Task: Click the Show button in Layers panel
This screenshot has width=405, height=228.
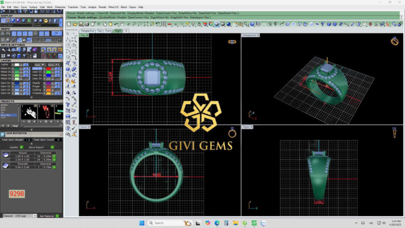Action: click(54, 64)
